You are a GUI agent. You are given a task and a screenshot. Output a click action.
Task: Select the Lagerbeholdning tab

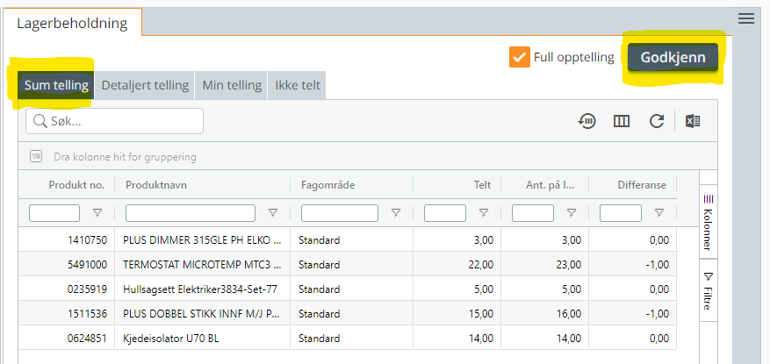pyautogui.click(x=72, y=23)
